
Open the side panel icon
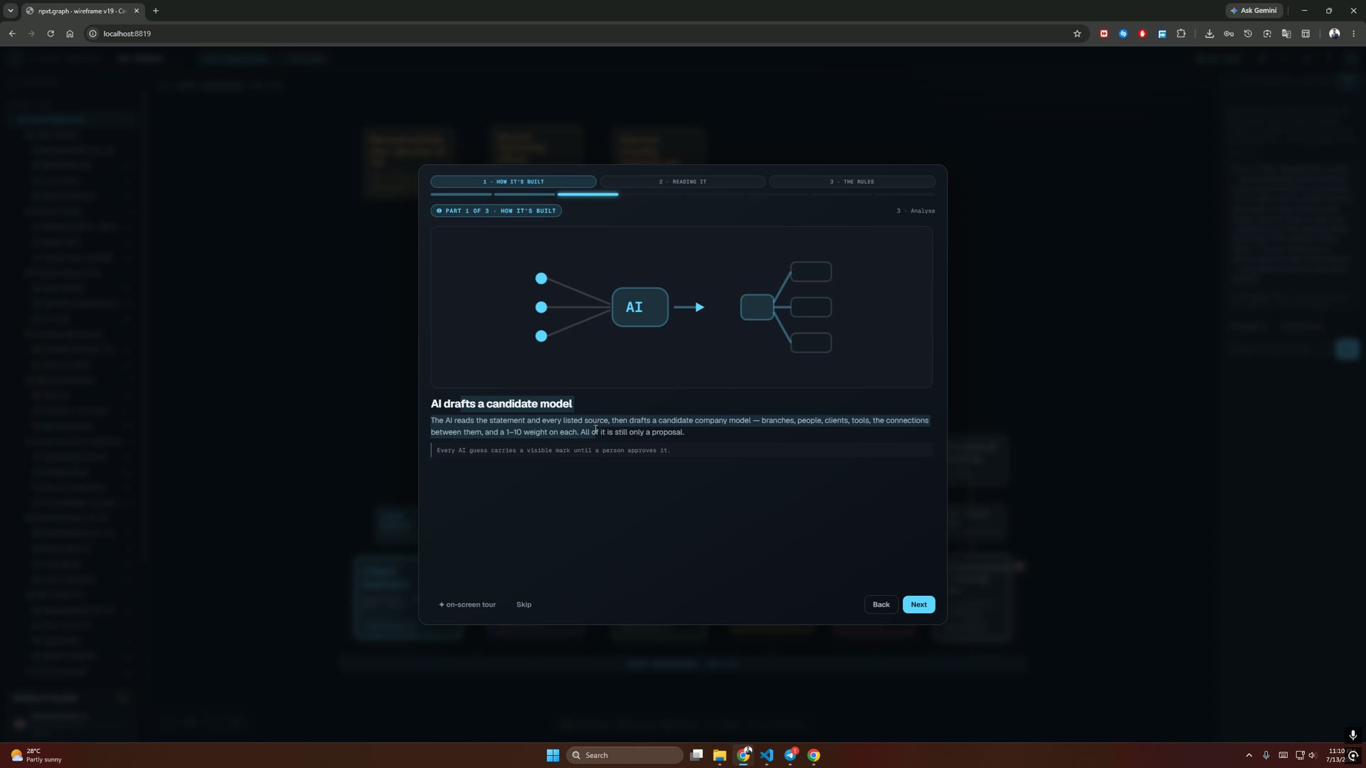pyautogui.click(x=1306, y=33)
